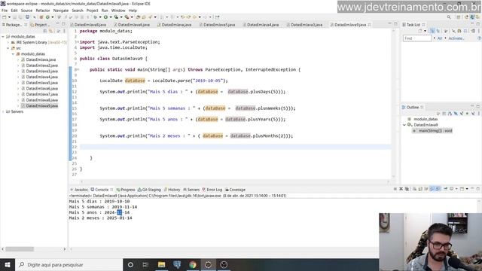Toggle Link with Editor in Package Explorer
Image resolution: width=482 pixels, height=271 pixels.
[x=50, y=31]
